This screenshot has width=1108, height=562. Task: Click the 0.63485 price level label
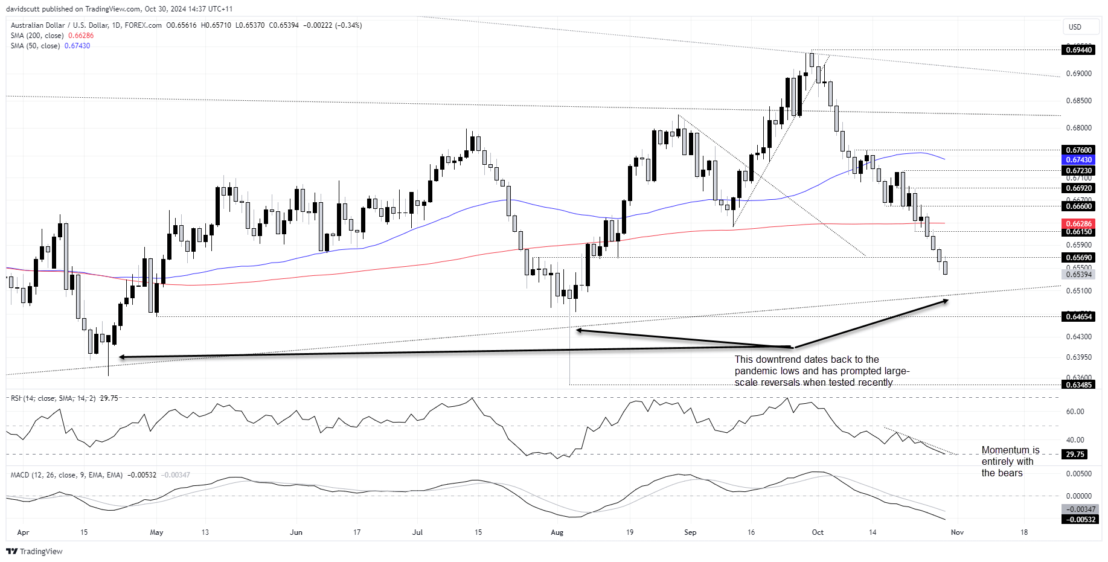point(1078,385)
